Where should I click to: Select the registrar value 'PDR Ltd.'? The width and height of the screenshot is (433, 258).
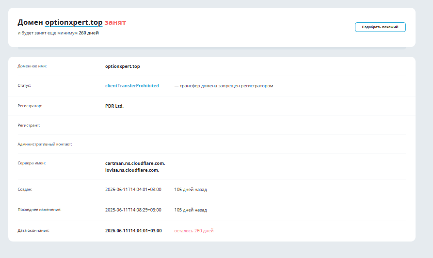pos(114,106)
